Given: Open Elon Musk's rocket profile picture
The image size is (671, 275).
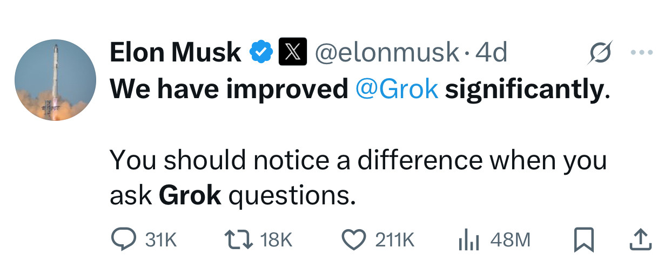Looking at the screenshot, I should coord(55,80).
